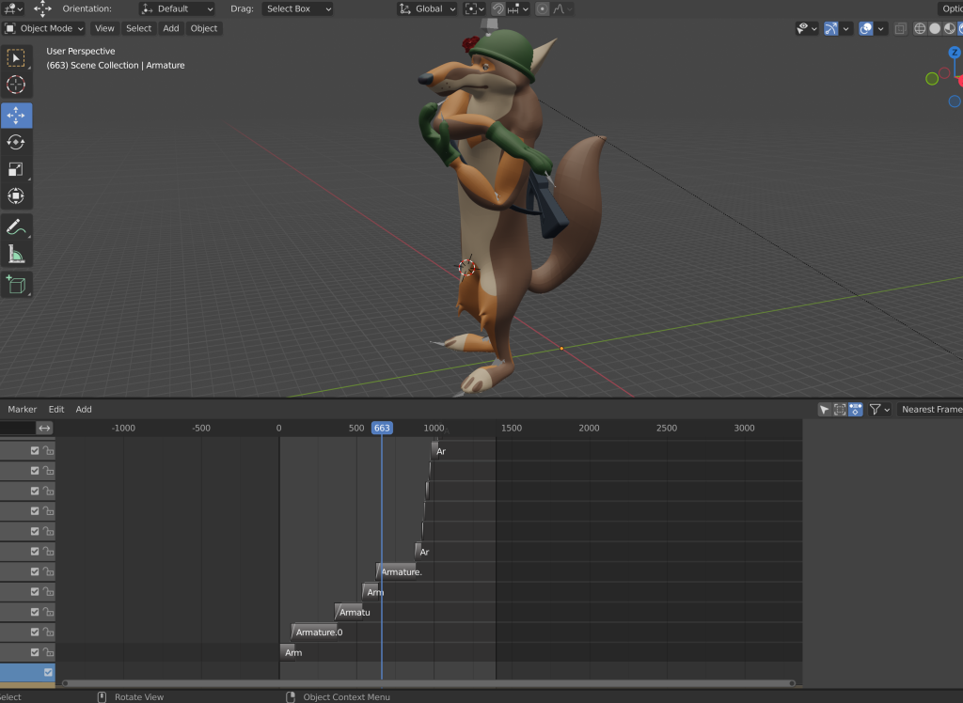Screen dimensions: 963x703
Task: Open the Options popover button
Action: (951, 8)
